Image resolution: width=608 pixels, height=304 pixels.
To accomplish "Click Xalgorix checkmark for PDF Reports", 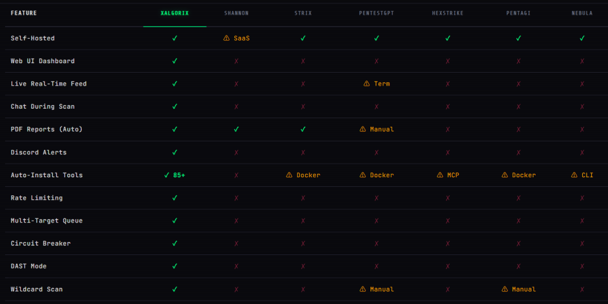I will coord(175,129).
